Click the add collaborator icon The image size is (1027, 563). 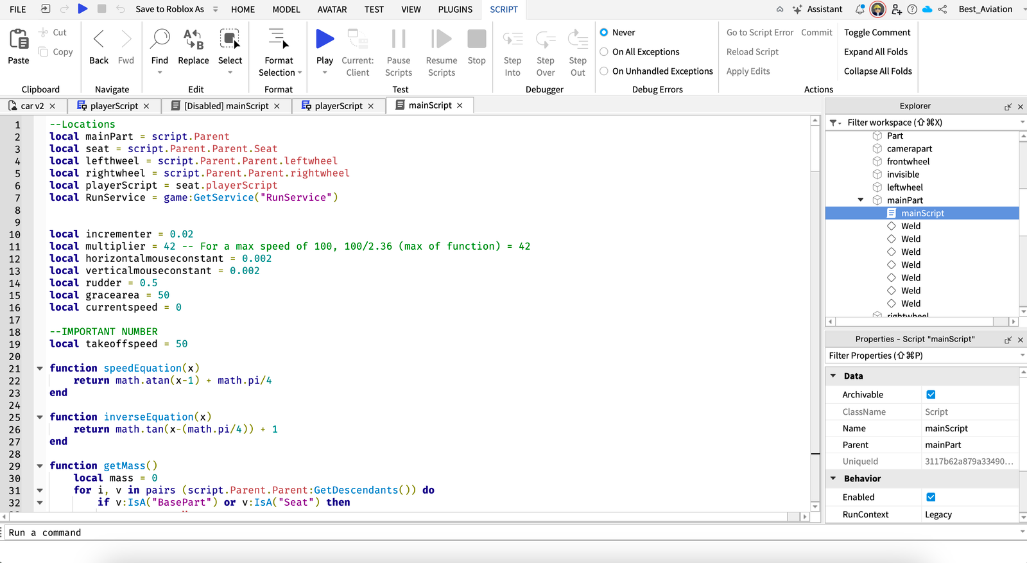(x=897, y=9)
